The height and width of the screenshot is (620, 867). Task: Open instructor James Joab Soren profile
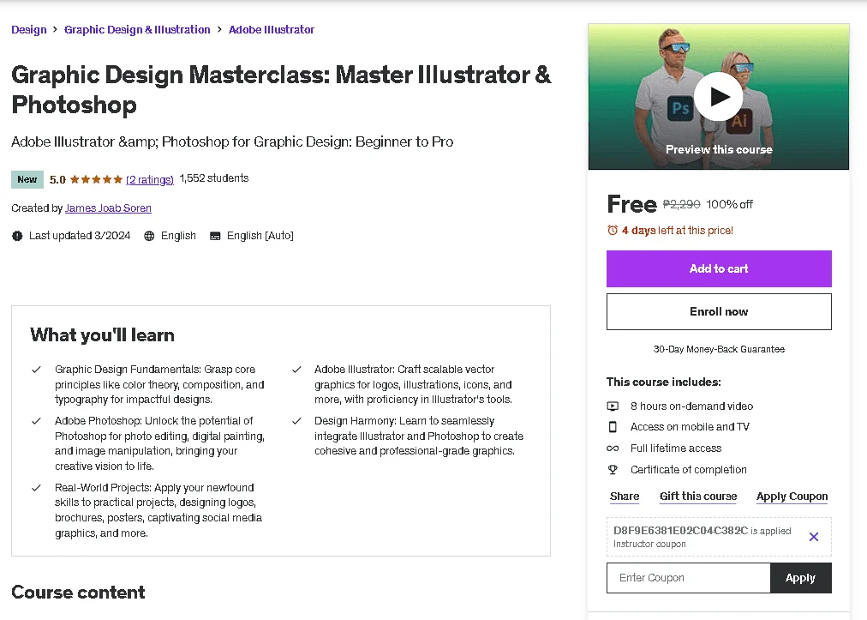[108, 208]
